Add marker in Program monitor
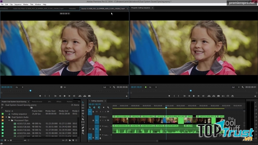This screenshot has height=145, width=258. (x=169, y=96)
